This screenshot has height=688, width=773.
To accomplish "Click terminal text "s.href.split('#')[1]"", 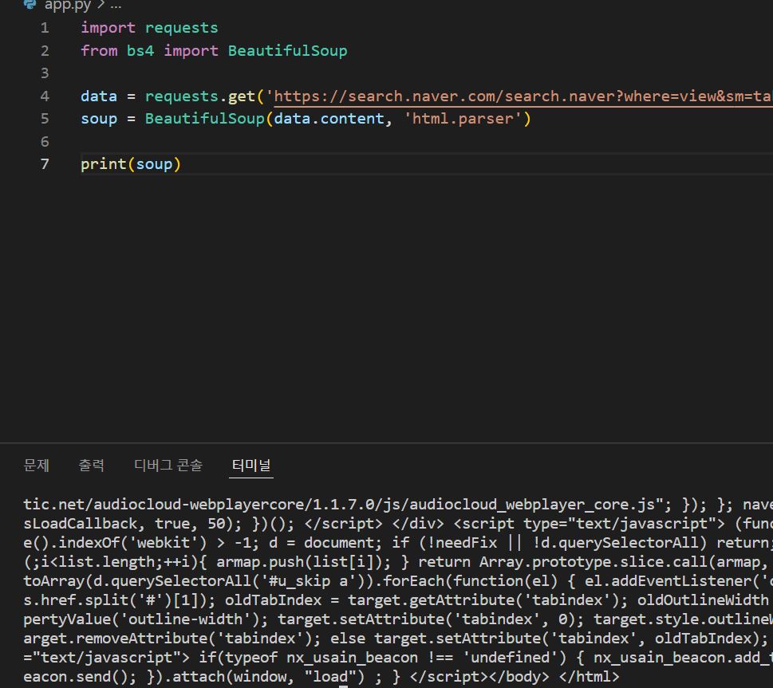I will [114, 600].
